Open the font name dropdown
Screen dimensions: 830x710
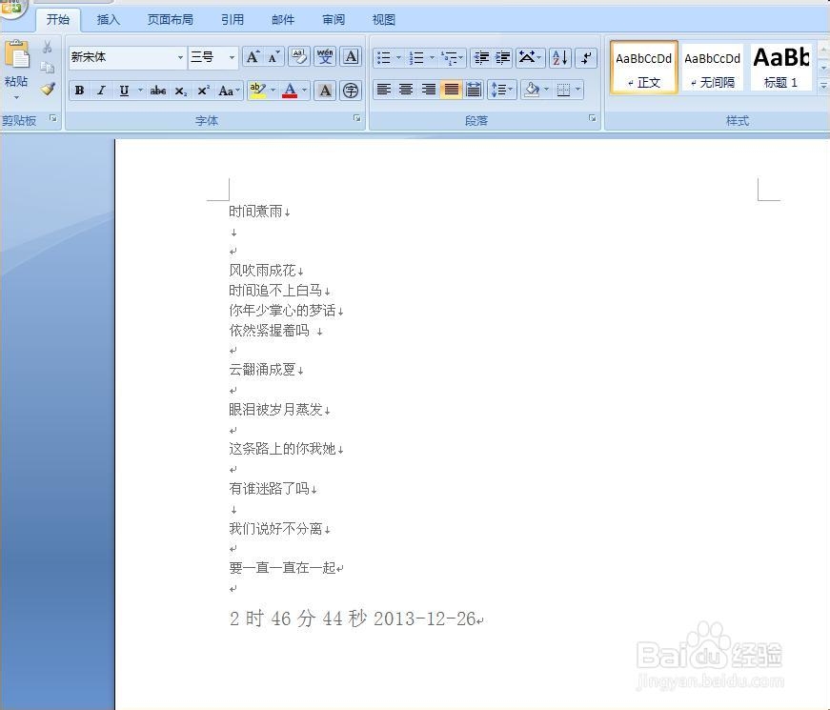click(x=181, y=57)
